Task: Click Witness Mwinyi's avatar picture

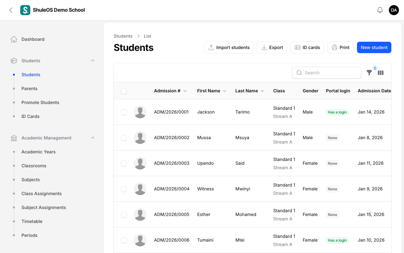Action: (140, 189)
